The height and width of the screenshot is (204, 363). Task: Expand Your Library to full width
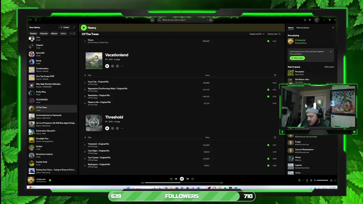click(x=74, y=27)
